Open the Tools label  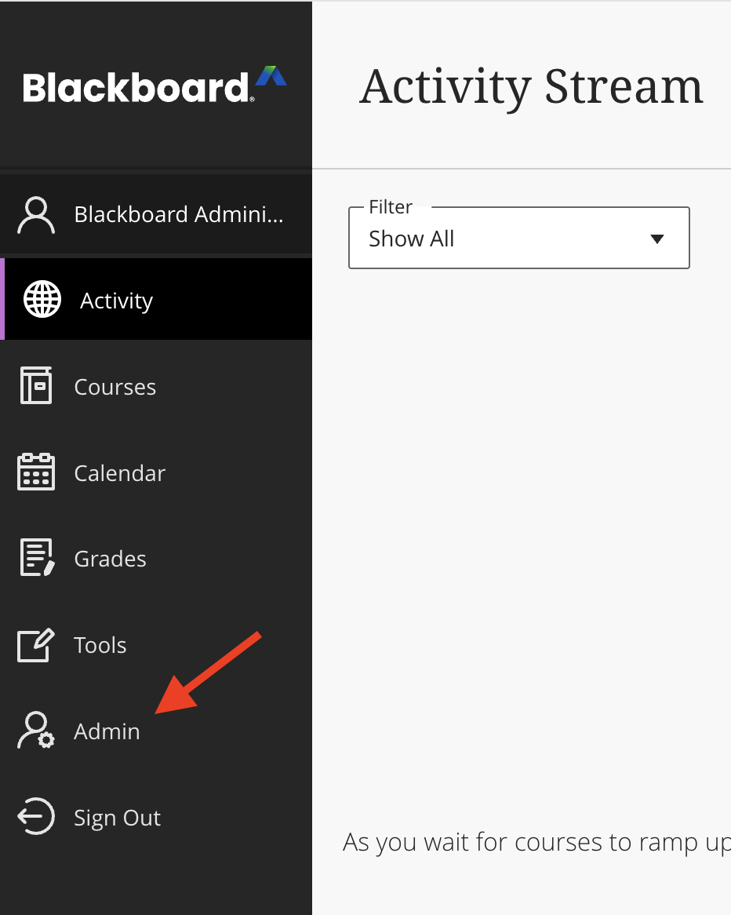click(100, 645)
